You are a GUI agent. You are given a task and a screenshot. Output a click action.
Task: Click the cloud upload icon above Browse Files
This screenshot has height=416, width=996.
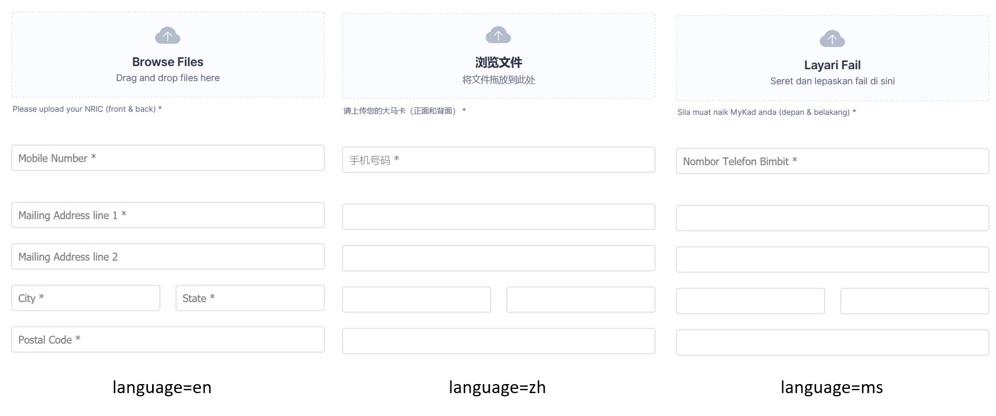click(168, 36)
